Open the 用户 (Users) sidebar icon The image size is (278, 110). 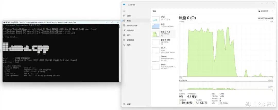124,35
